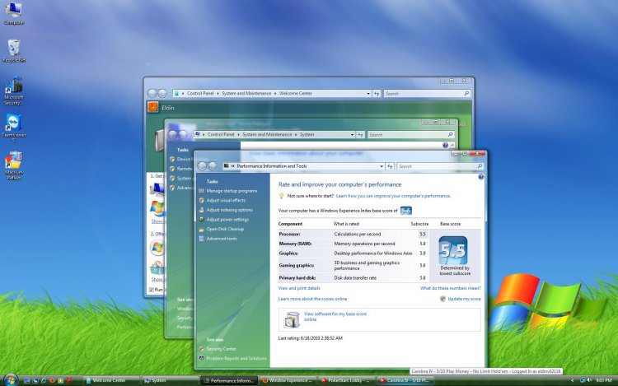618x386 pixels.
Task: Click search magnifier in Welcome Center window
Action: coord(466,93)
